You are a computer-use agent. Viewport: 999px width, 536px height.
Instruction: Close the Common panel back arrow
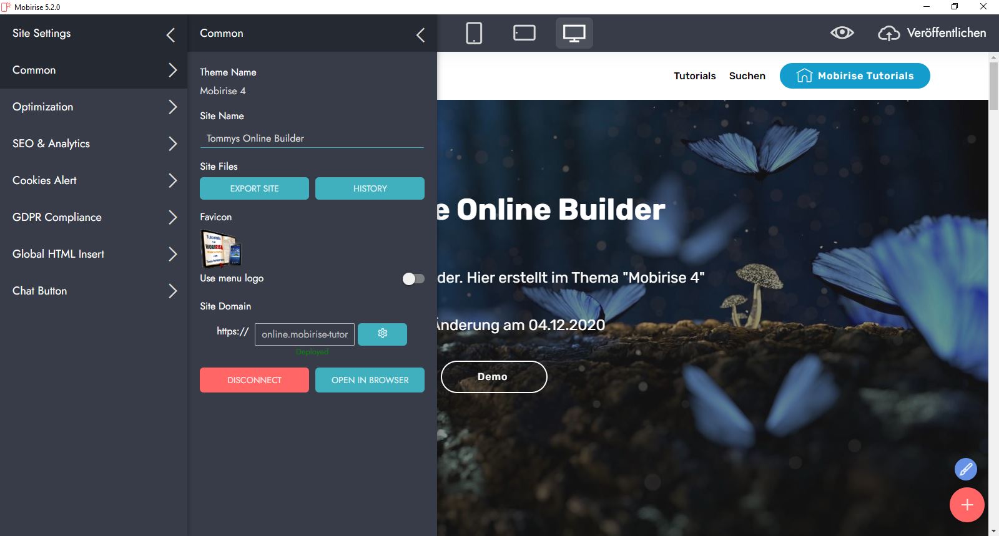coord(420,35)
